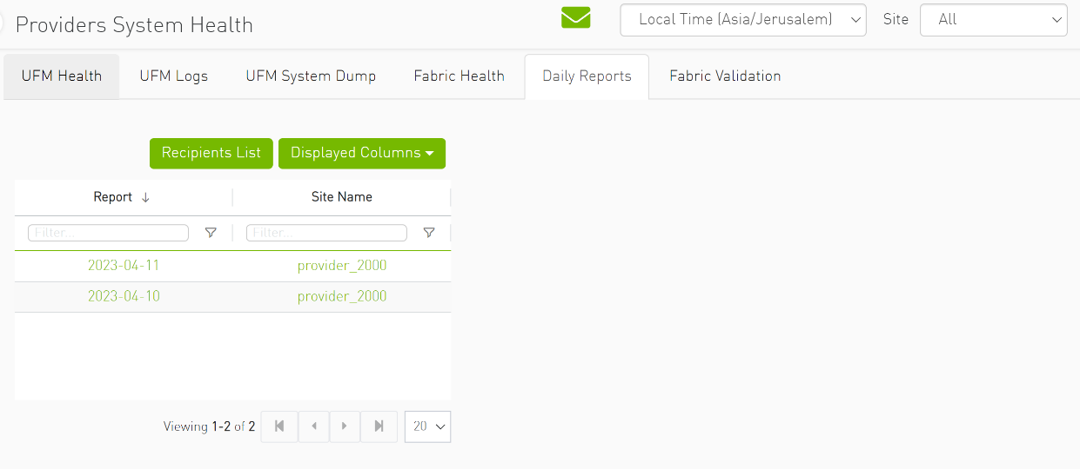
Task: Open the Fabric Validation tab
Action: pyautogui.click(x=724, y=76)
